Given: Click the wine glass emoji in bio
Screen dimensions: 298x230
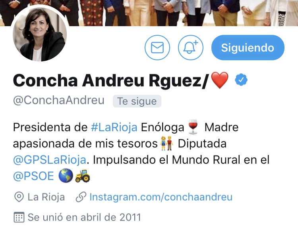Looking at the screenshot, I should (x=193, y=127).
